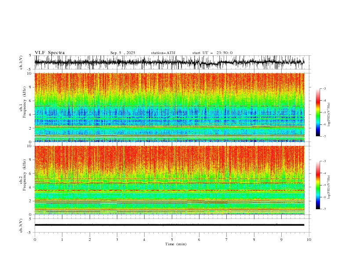The image size is (348, 269).
Task: Click tick "9" on the Time axis
Action: (281, 240)
